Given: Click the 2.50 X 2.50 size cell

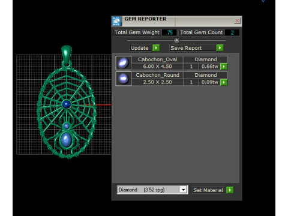Looking at the screenshot, I should [x=157, y=82].
